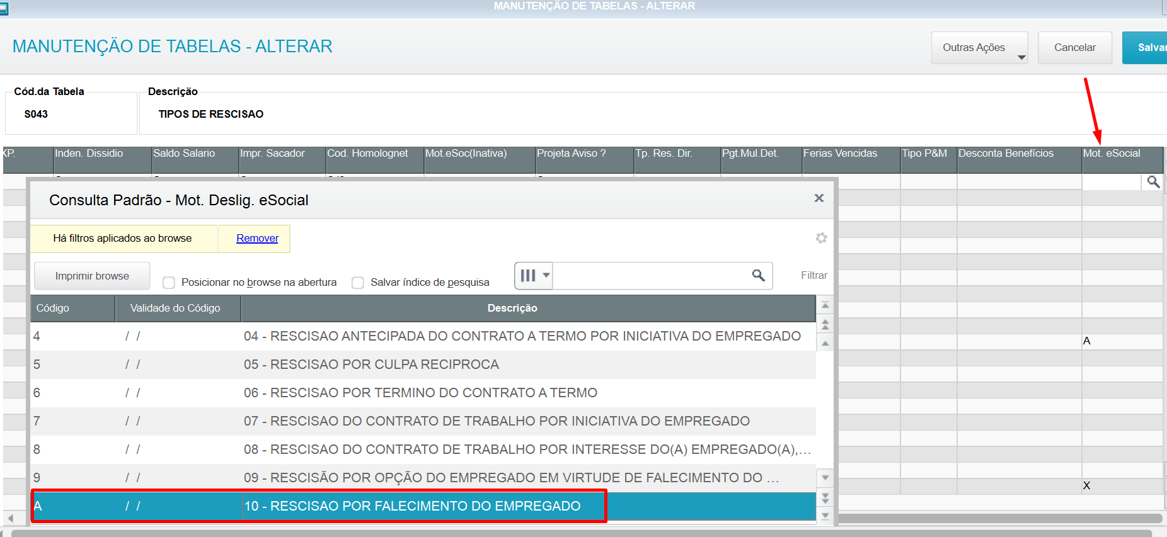Expand the Outras Ações dropdown

(x=979, y=48)
